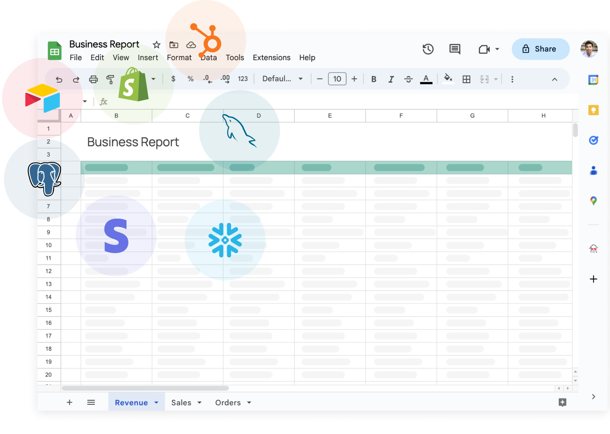Click the font size field showing 10
Image resolution: width=610 pixels, height=434 pixels.
(337, 79)
